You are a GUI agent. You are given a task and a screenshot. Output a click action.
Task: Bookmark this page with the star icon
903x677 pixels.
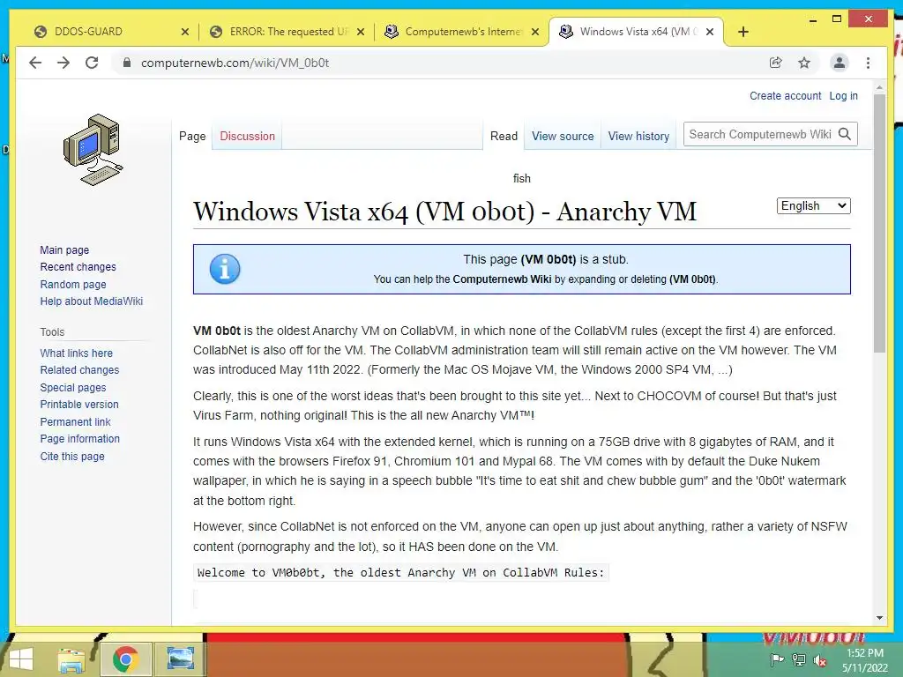point(804,63)
